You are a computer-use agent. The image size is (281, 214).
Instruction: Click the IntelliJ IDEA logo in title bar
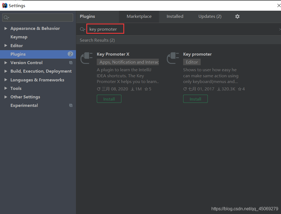(x=4, y=5)
